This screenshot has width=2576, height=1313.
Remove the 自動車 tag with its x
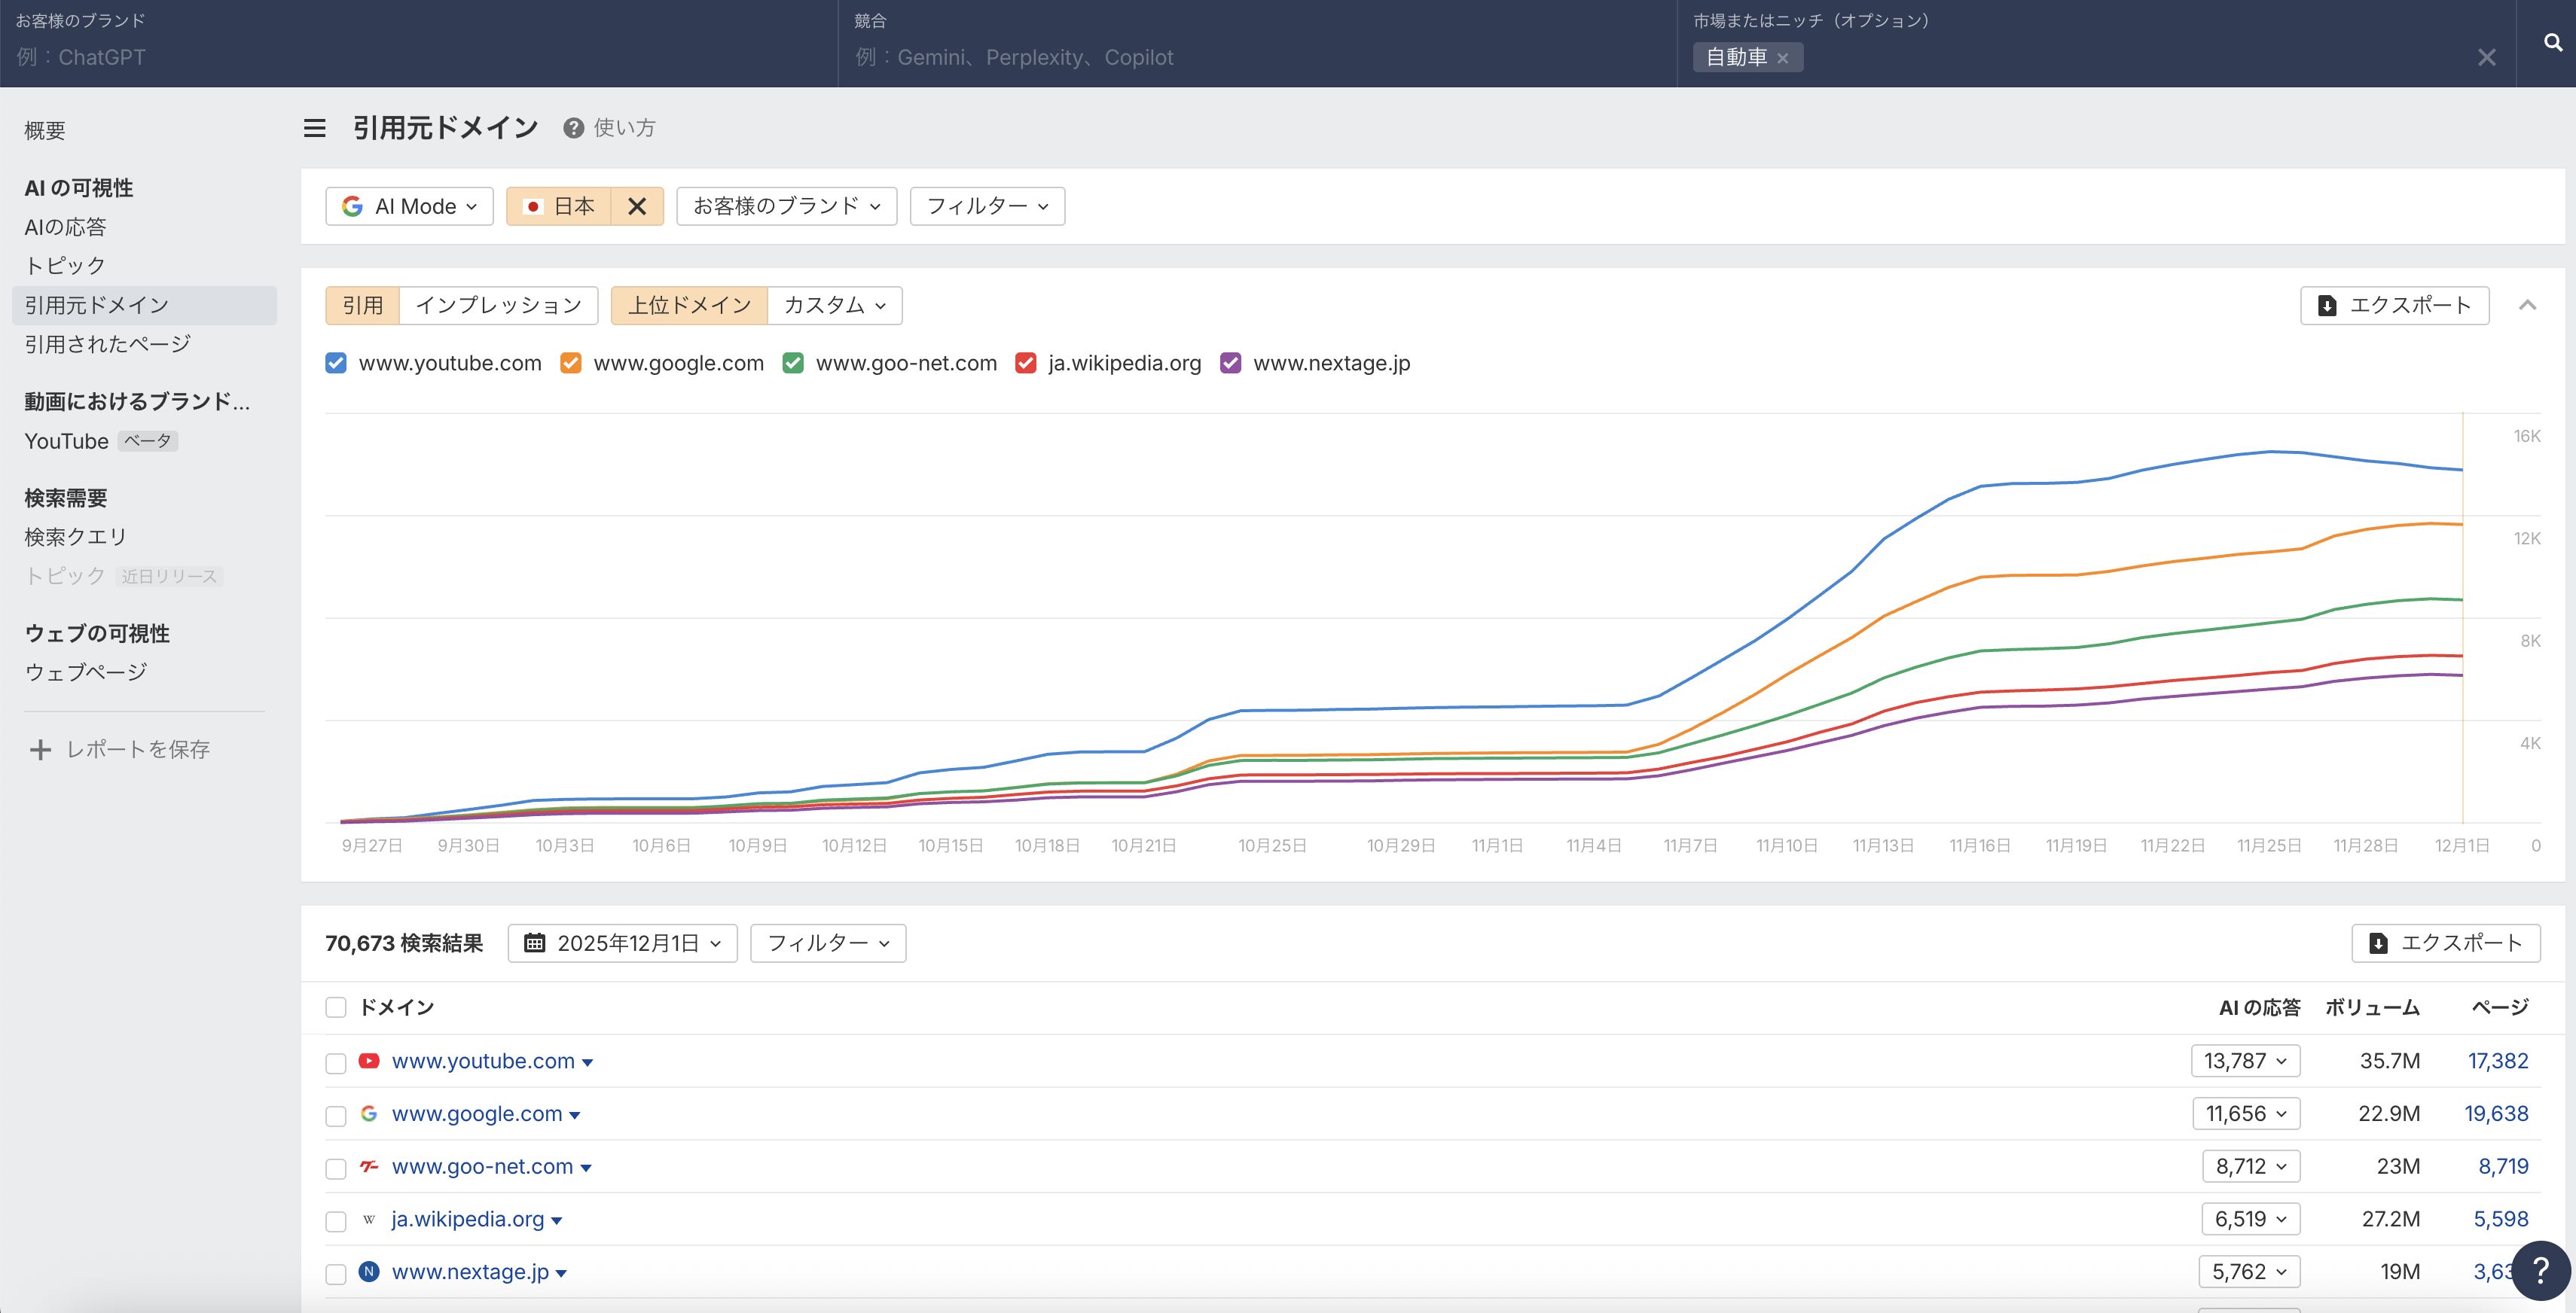click(1782, 58)
